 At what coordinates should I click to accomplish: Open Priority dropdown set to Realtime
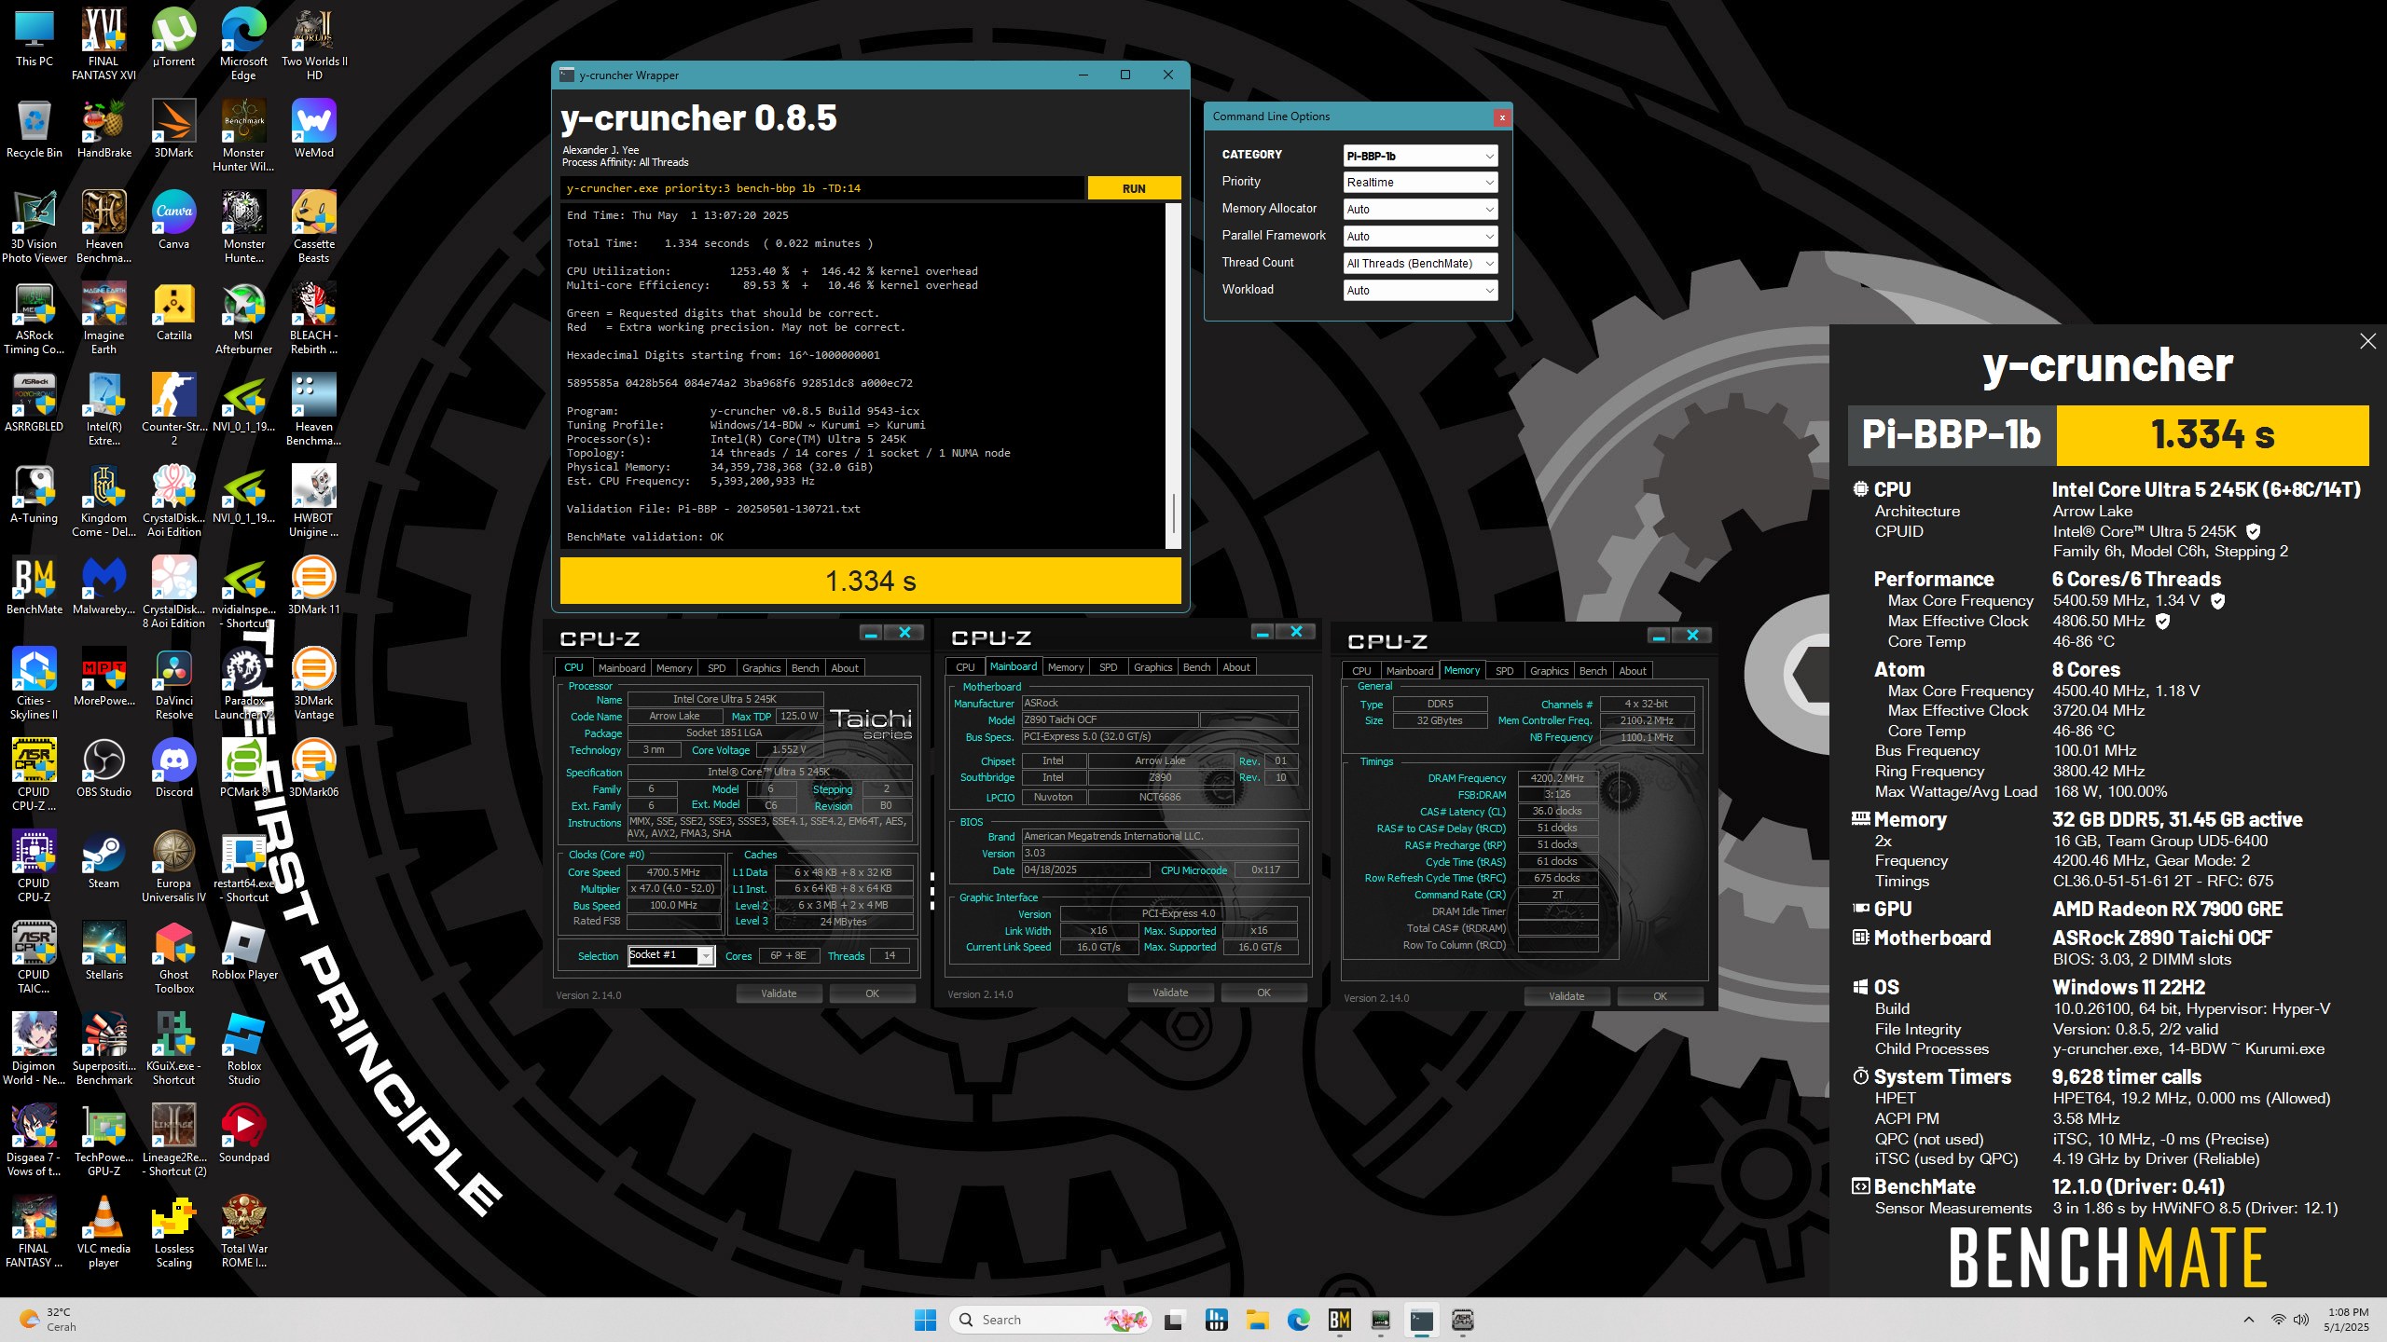pyautogui.click(x=1420, y=183)
